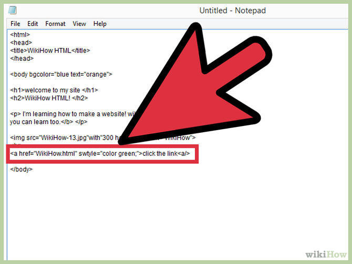Open the File menu
This screenshot has width=352, height=264.
click(15, 24)
